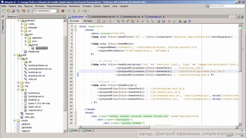Viewport: 246px width, 138px height.
Task: Expand the fonts folder node
Action: tap(18, 82)
